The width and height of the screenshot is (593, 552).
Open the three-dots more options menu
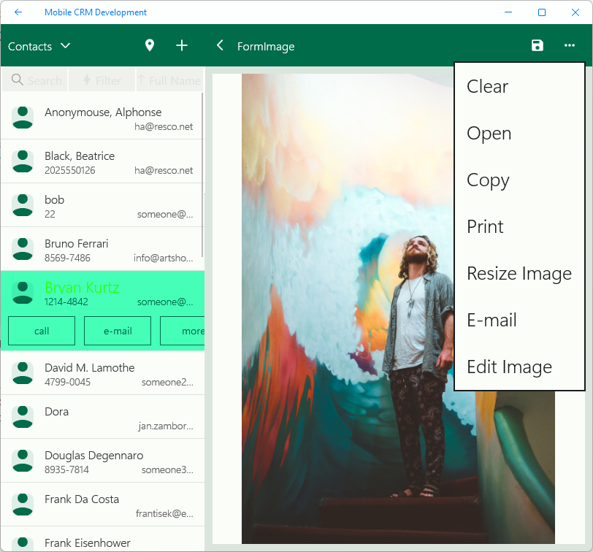click(570, 46)
